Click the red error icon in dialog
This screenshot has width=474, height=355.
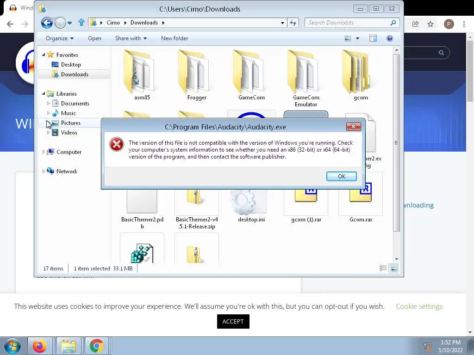tap(116, 144)
